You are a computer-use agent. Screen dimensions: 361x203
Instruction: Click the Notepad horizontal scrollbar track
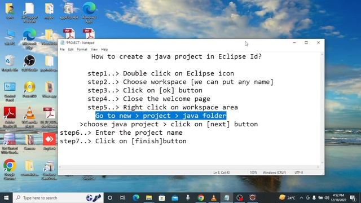click(x=189, y=167)
